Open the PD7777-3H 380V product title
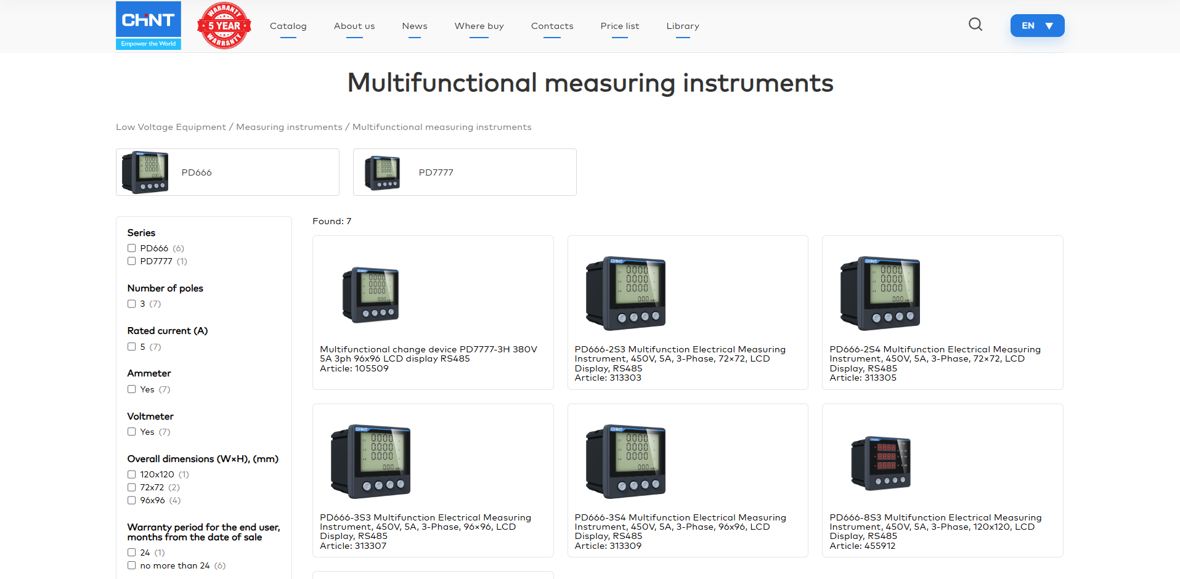The width and height of the screenshot is (1180, 579). tap(428, 354)
